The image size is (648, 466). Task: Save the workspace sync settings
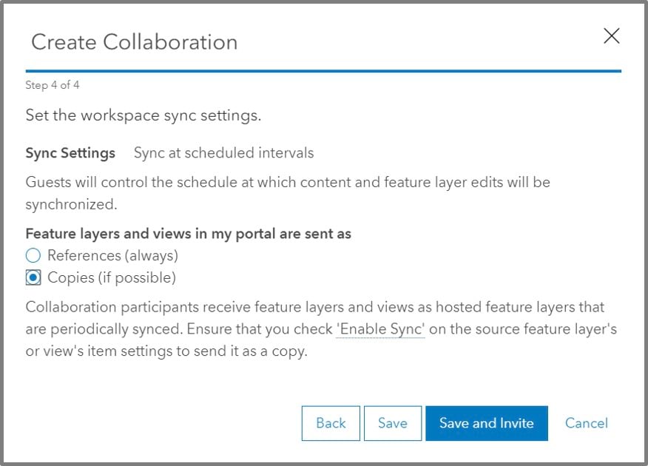(392, 423)
